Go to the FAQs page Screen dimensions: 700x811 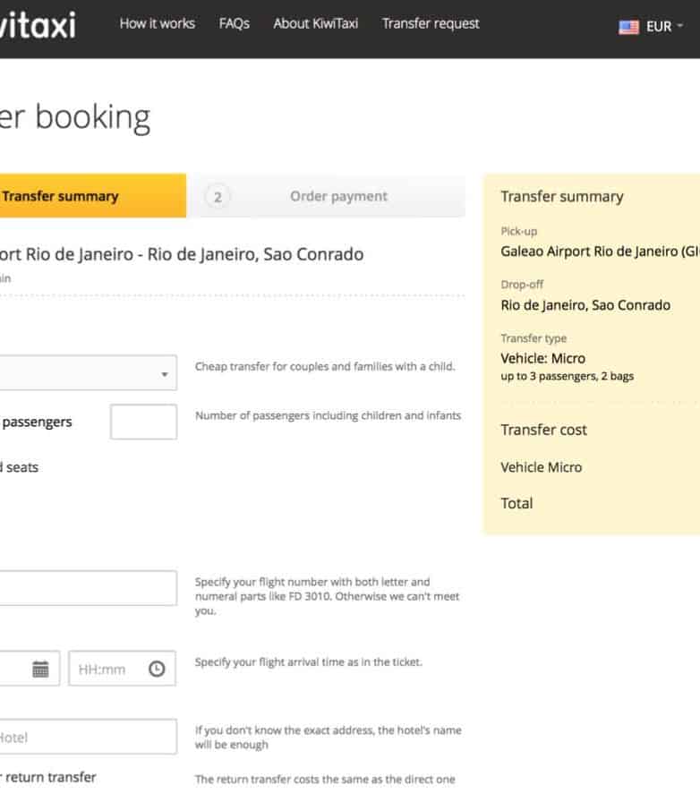coord(234,23)
